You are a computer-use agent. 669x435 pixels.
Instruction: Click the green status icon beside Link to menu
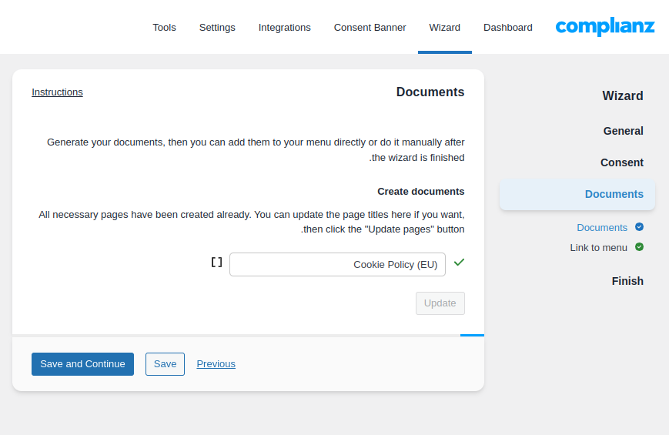point(639,247)
